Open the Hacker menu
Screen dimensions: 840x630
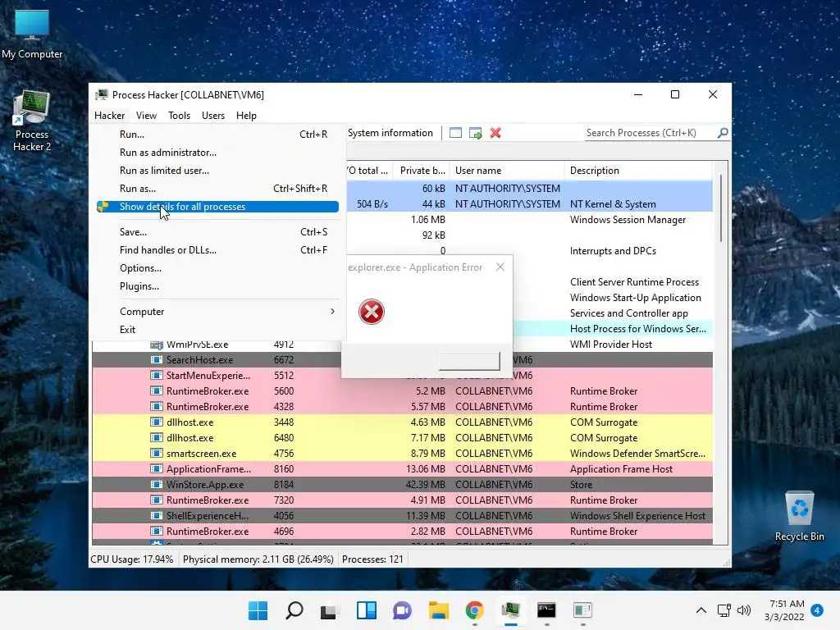[109, 115]
